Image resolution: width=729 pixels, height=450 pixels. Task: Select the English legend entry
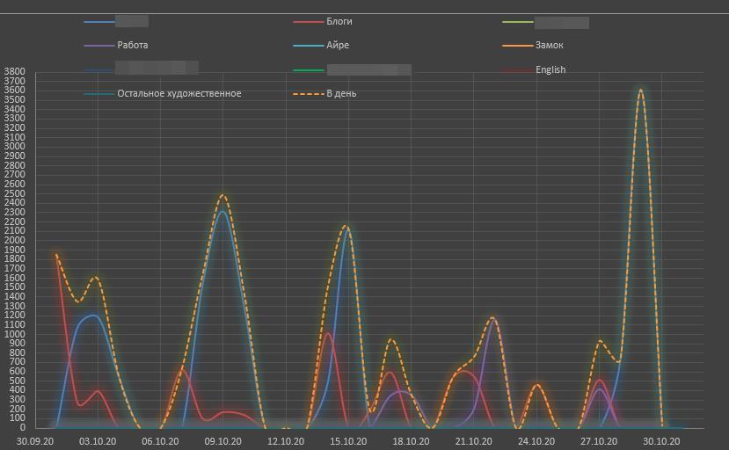550,69
